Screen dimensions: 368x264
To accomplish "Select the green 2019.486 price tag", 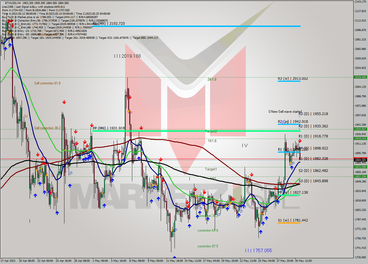I will coord(361,77).
